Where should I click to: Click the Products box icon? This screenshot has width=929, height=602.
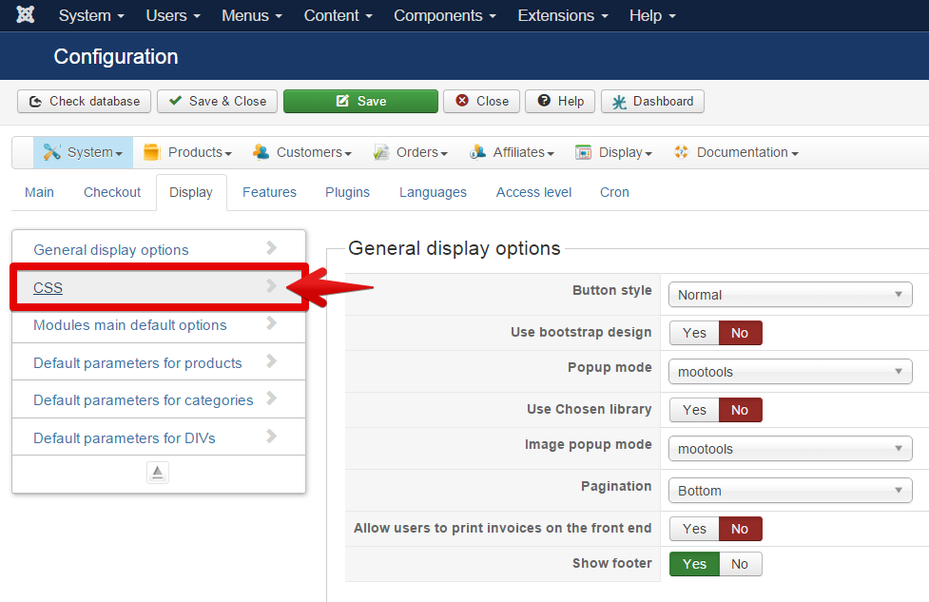[x=151, y=152]
